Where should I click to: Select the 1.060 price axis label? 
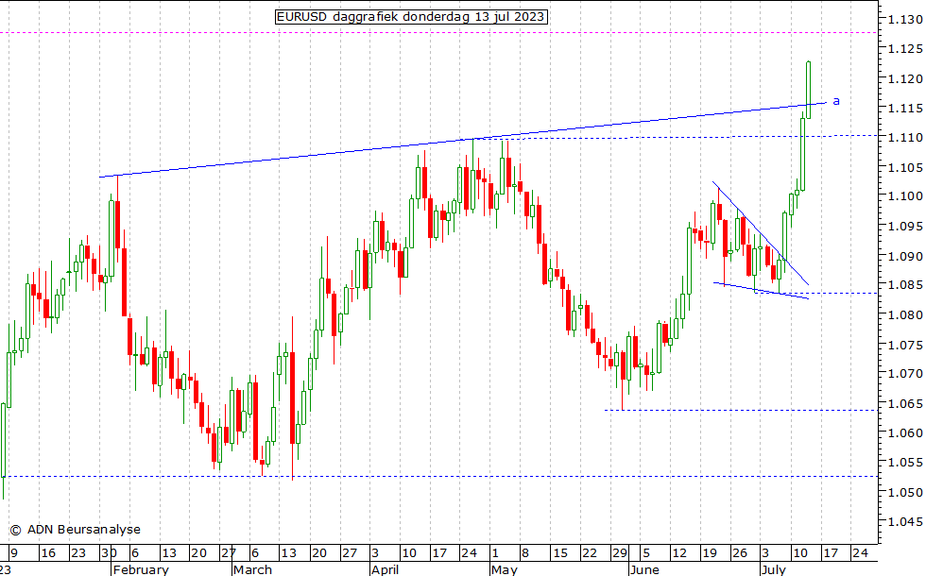point(905,433)
